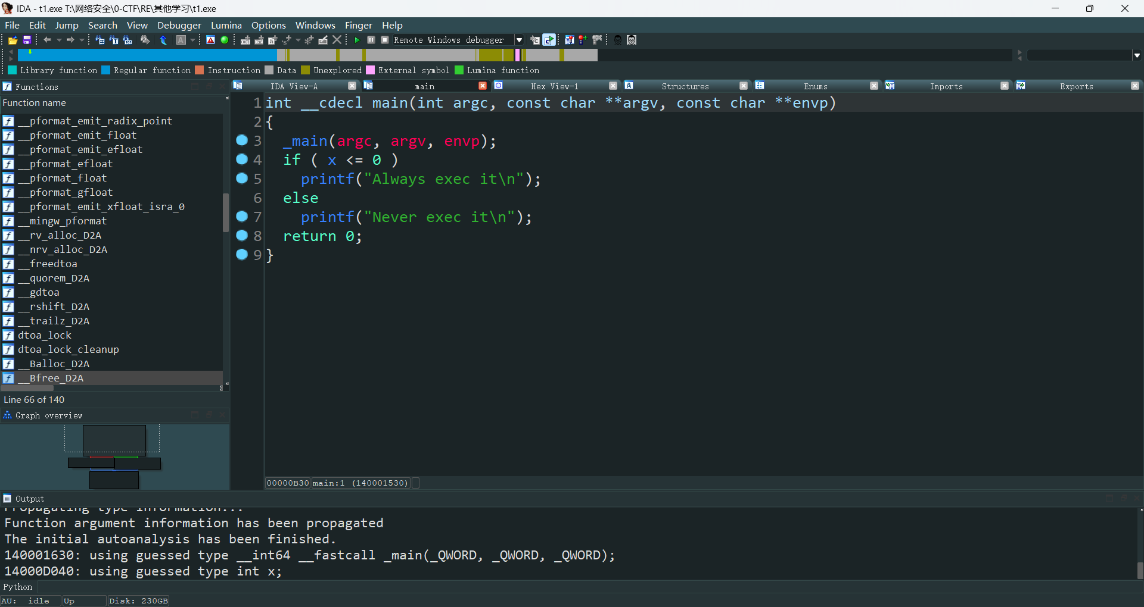This screenshot has height=607, width=1144.
Task: Click the toolbar icon with red dot and plus
Action: pyautogui.click(x=583, y=40)
